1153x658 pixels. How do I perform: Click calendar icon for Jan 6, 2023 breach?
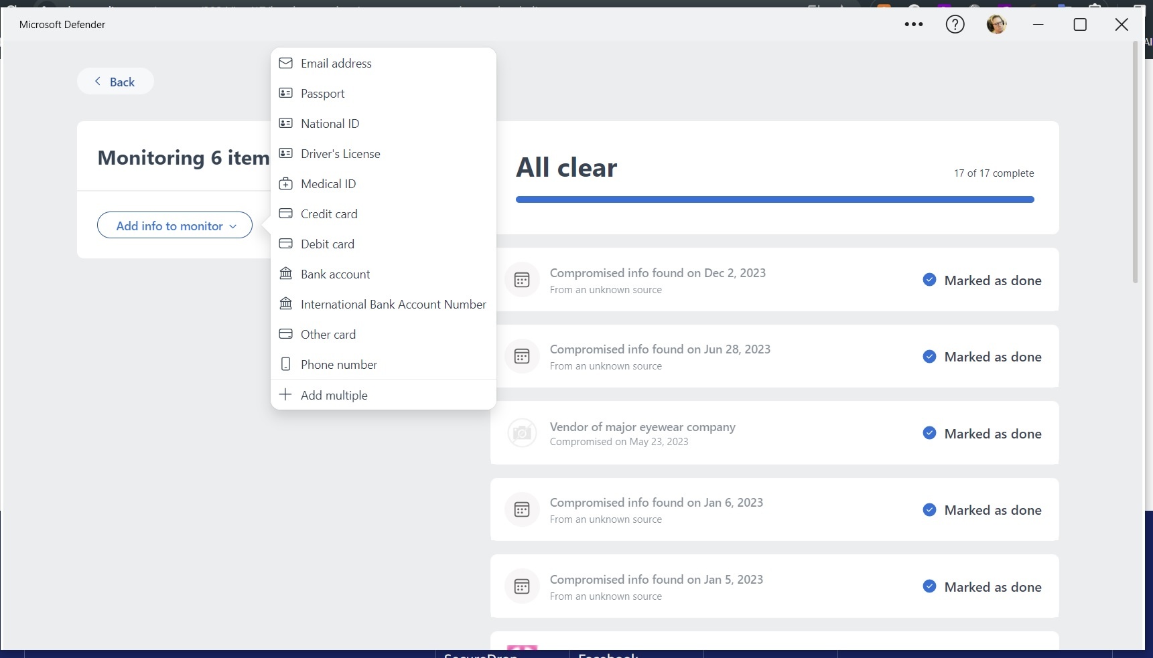point(522,509)
